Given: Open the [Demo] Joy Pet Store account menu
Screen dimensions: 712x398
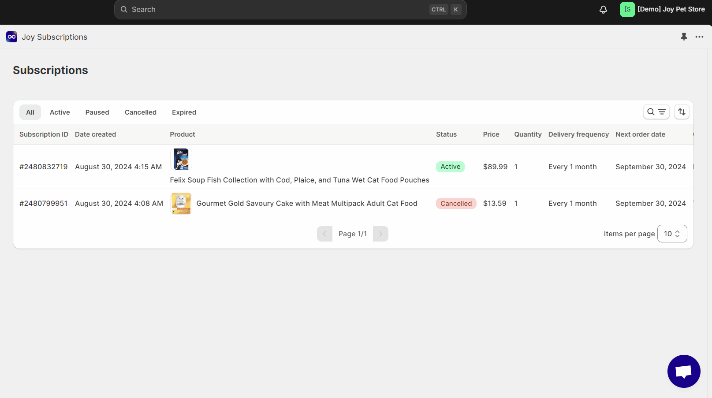Looking at the screenshot, I should (x=662, y=9).
